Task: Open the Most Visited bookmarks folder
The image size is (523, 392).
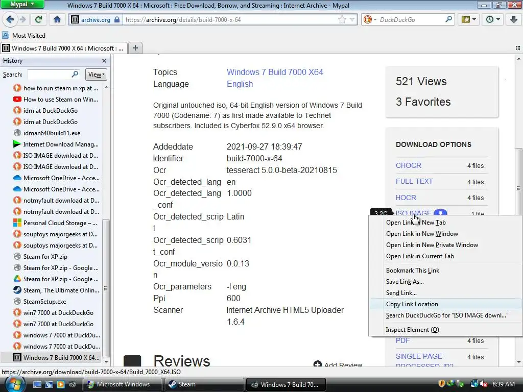Action: [24, 35]
